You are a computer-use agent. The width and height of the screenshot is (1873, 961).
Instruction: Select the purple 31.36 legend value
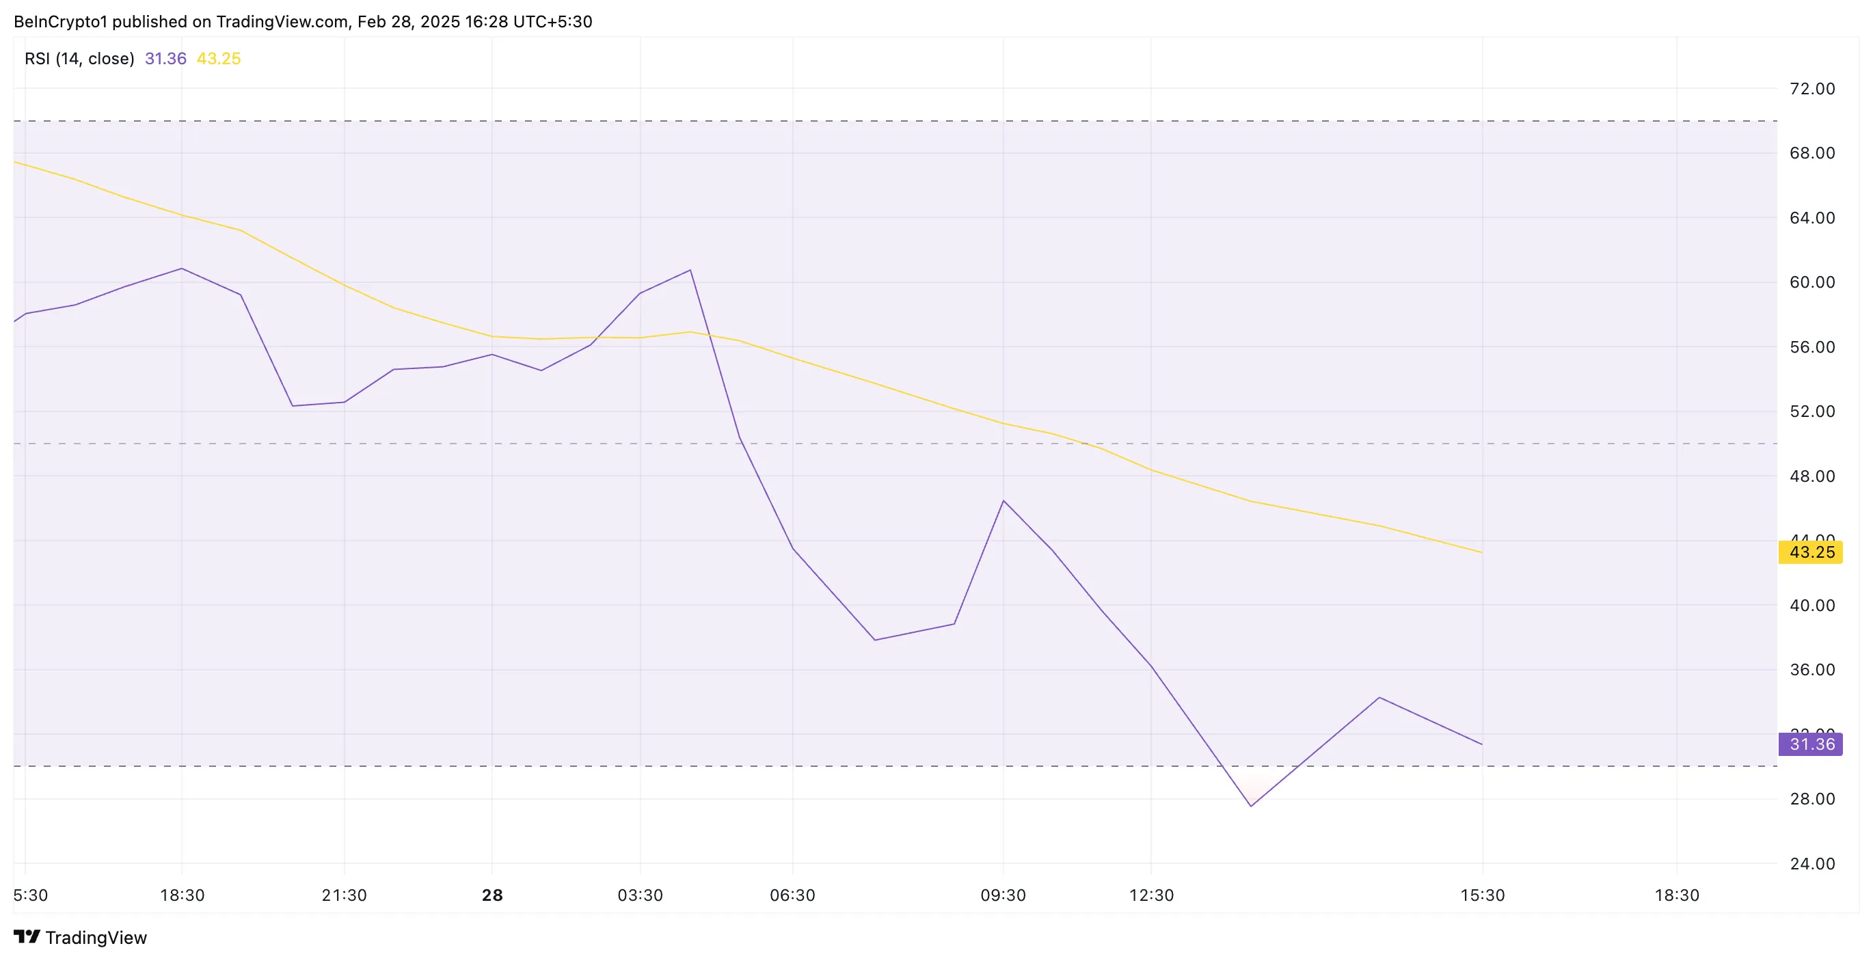click(x=165, y=59)
